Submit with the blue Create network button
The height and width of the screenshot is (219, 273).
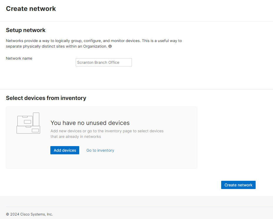238,185
